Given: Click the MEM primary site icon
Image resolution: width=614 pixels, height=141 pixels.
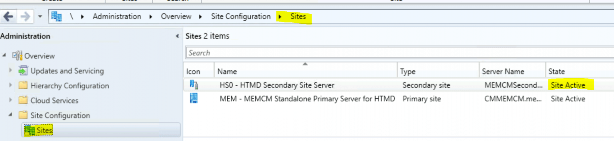Looking at the screenshot, I should (194, 99).
